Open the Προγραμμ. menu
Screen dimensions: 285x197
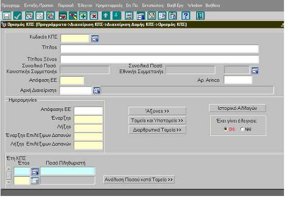tap(11, 6)
